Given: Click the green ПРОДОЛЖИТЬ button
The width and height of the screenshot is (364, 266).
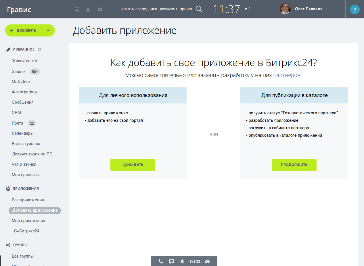Looking at the screenshot, I should pyautogui.click(x=294, y=165).
